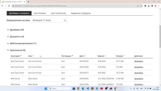Close the Acer support browser tab

click(x=24, y=2)
